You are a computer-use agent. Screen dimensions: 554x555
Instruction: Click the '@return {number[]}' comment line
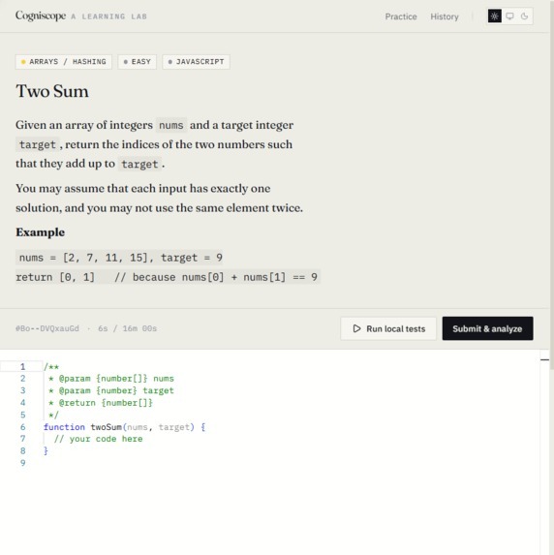coord(100,403)
